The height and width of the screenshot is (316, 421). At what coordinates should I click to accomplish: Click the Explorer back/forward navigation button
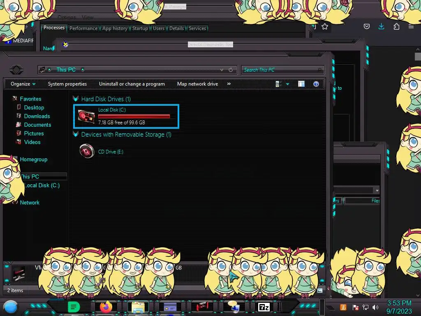16,70
